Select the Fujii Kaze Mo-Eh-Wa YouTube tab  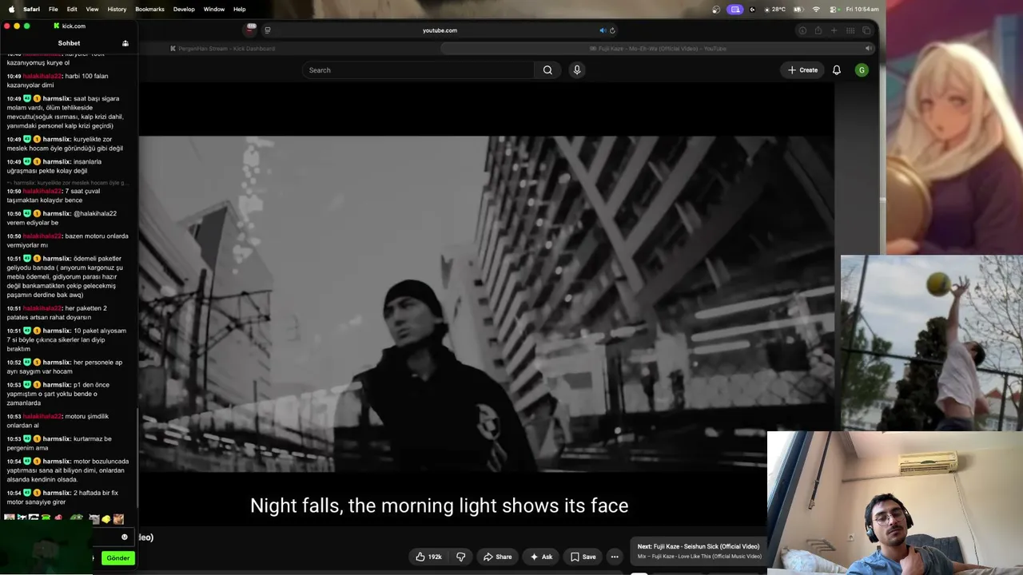(x=657, y=49)
